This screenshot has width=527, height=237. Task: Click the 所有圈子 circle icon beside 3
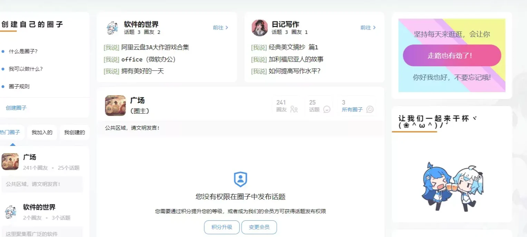click(x=370, y=109)
